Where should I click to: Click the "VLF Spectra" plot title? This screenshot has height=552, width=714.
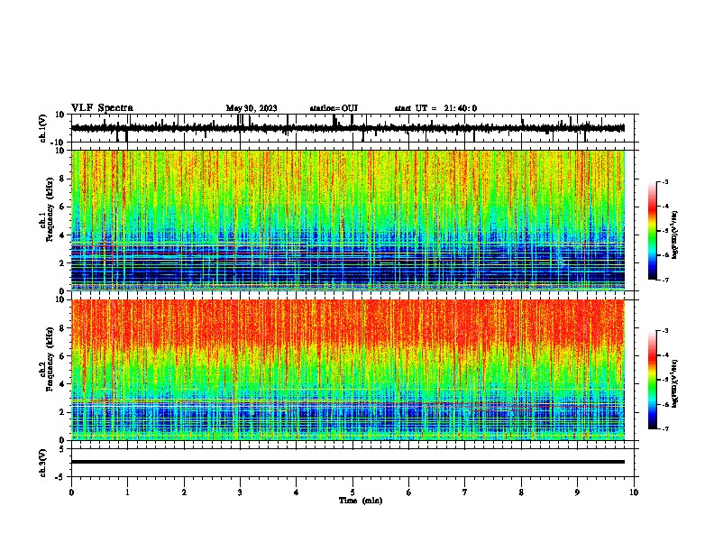[x=102, y=108]
